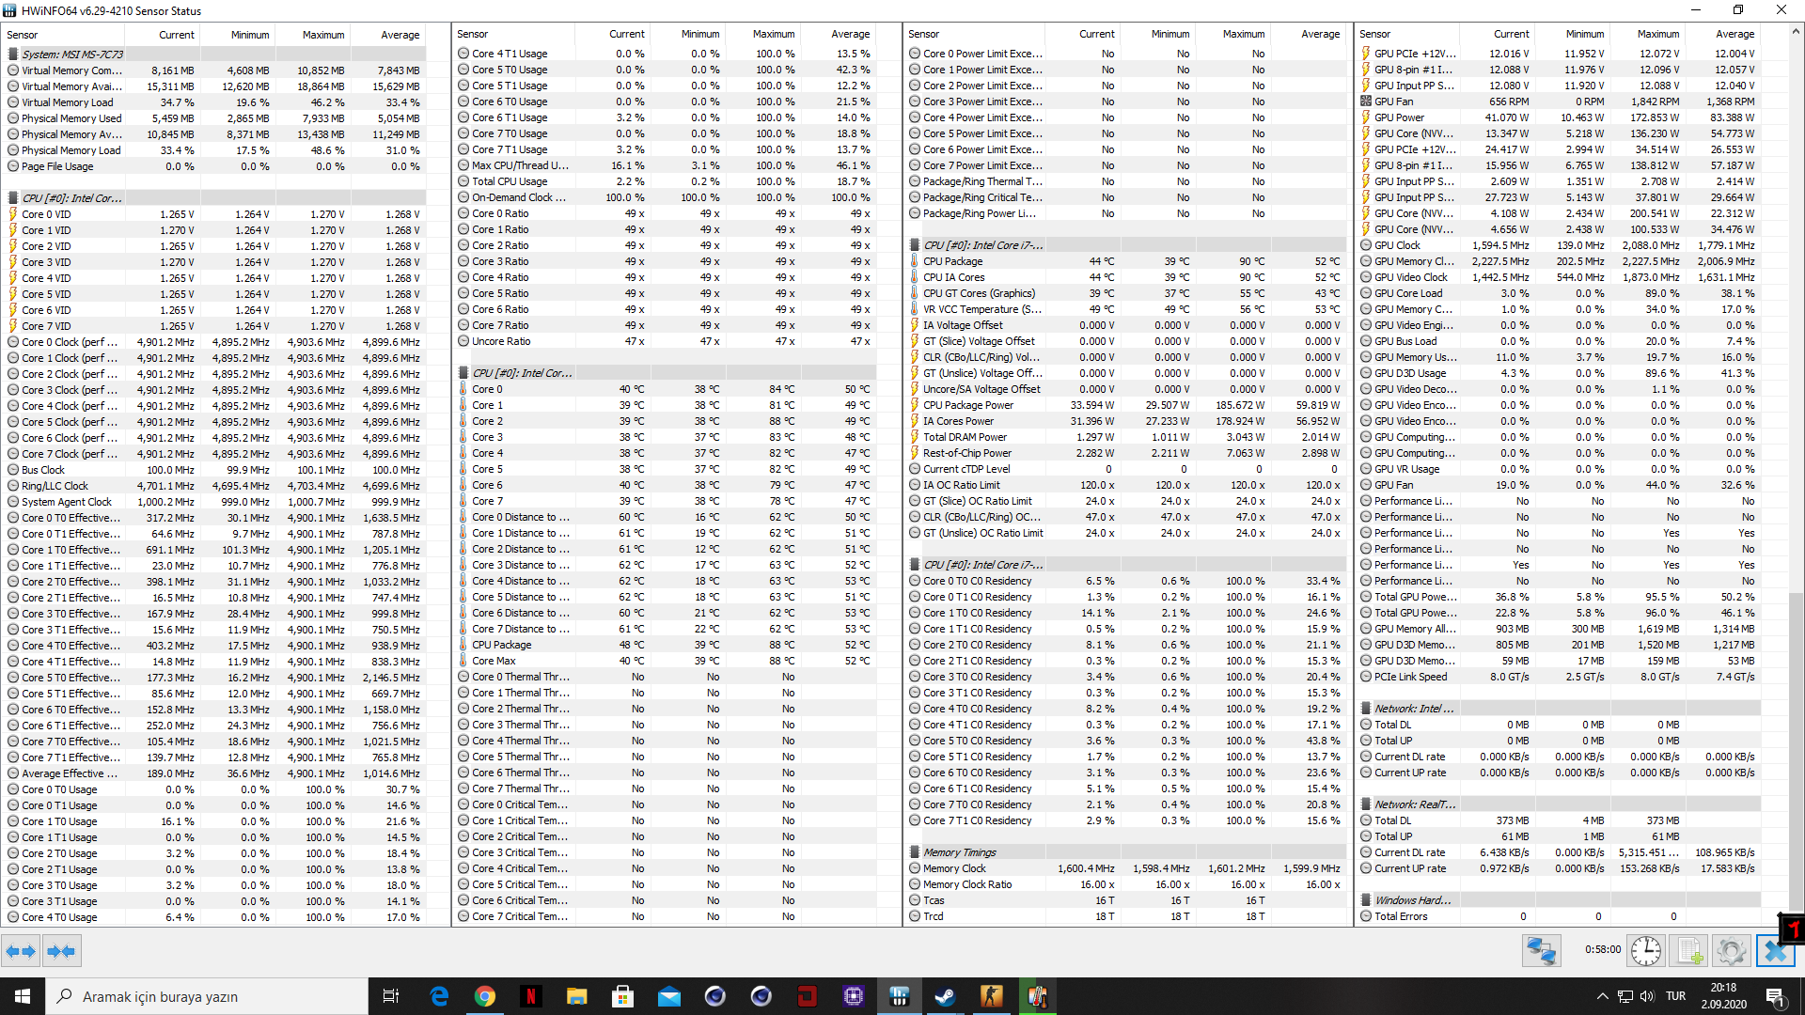Select the Physical Memory Used row

(215, 118)
